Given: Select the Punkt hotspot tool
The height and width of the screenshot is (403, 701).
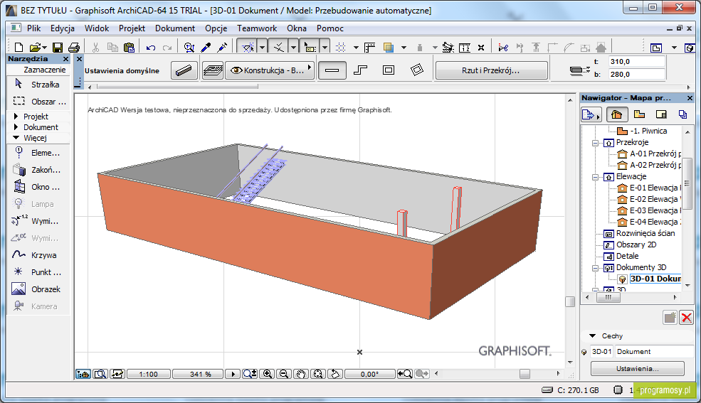Looking at the screenshot, I should tap(38, 272).
